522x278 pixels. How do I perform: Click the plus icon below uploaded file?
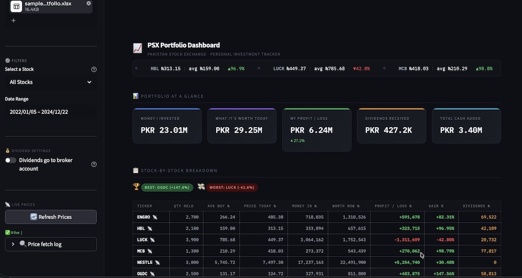coord(14,21)
